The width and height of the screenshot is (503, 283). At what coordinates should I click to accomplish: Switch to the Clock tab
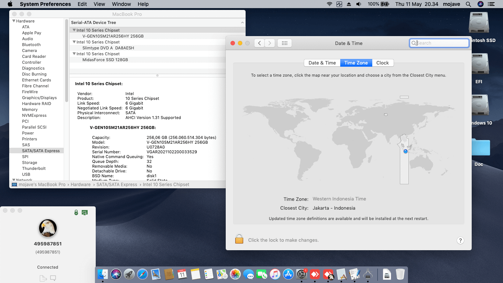[383, 63]
